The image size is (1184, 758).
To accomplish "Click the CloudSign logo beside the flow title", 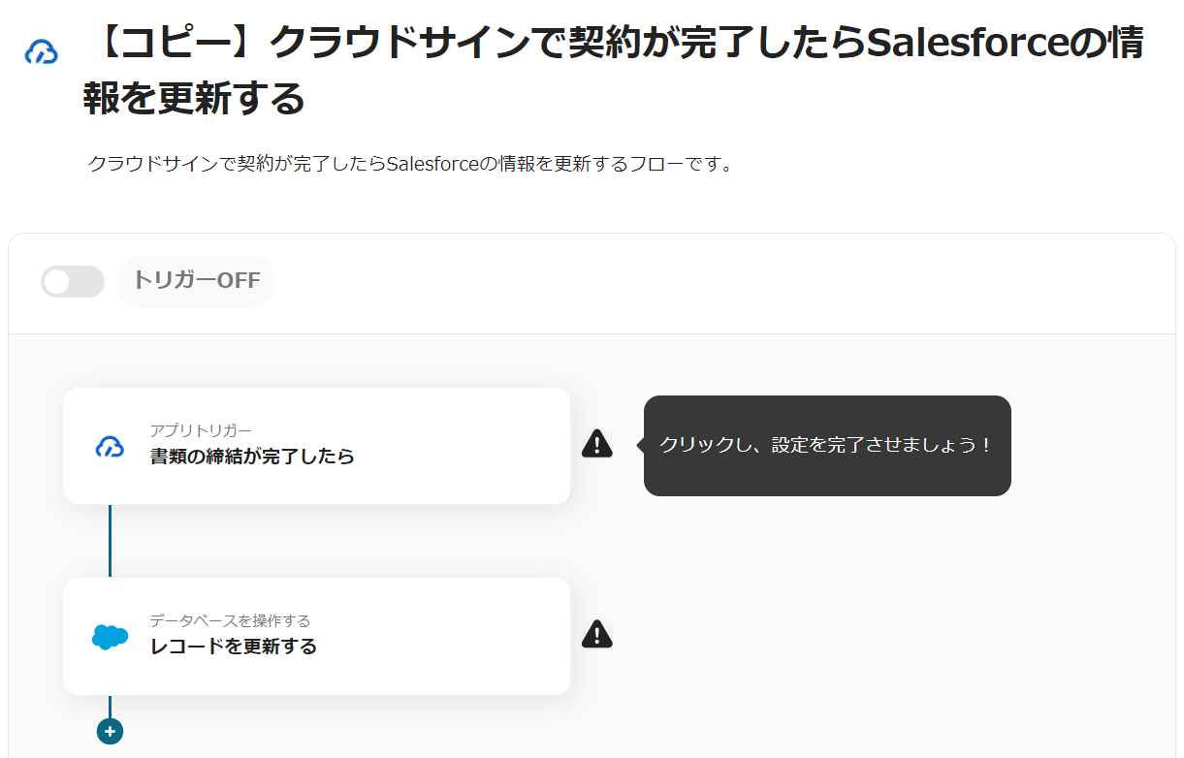I will [x=42, y=52].
